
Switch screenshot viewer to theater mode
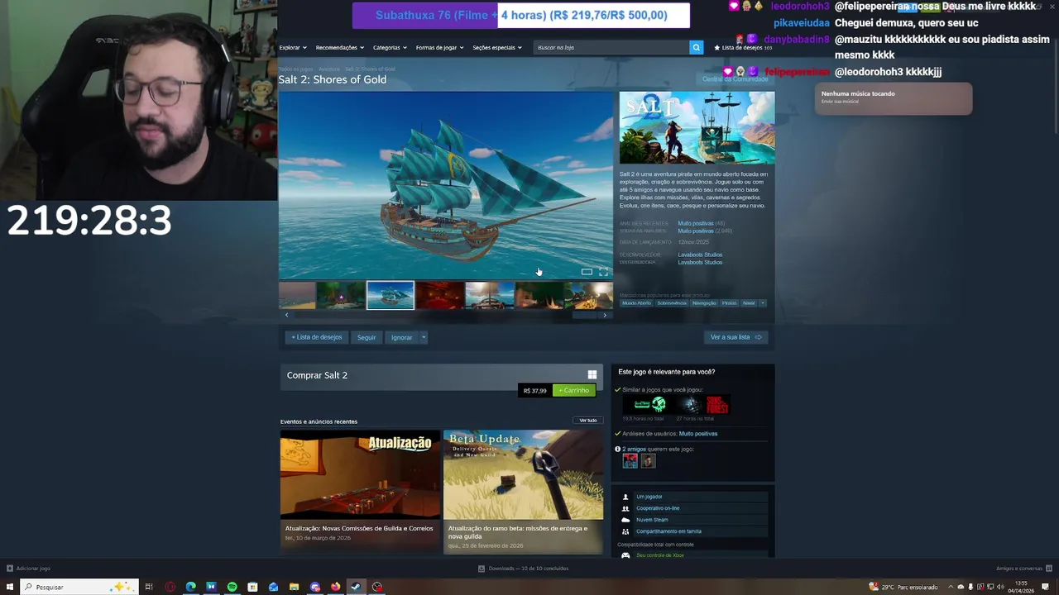(x=587, y=272)
